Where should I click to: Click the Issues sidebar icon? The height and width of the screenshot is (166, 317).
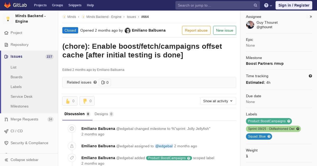(x=6, y=56)
